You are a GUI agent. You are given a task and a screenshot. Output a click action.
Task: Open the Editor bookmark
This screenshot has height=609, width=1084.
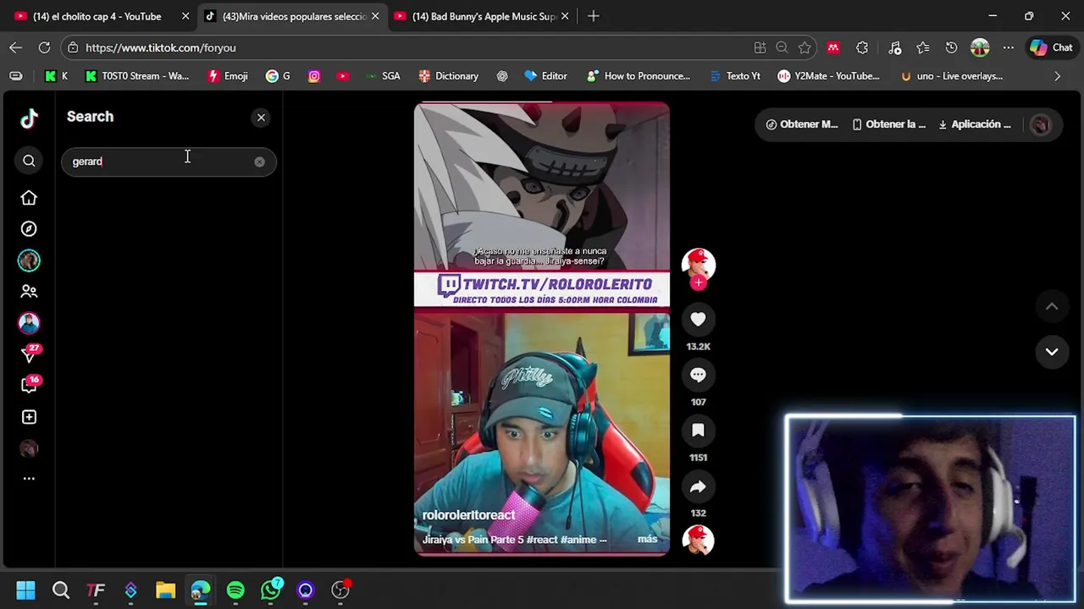click(546, 76)
